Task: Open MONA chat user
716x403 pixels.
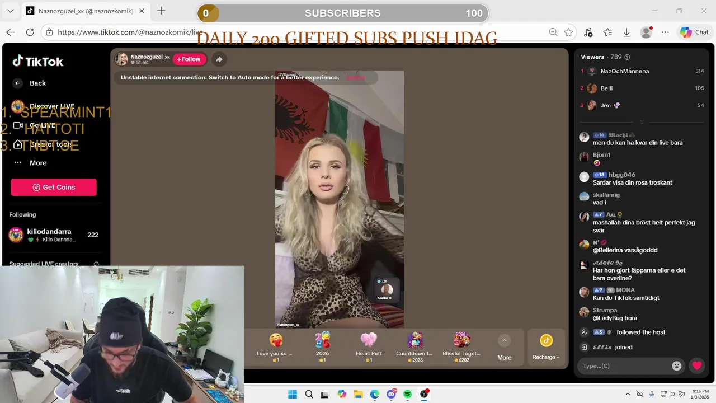Action: (x=625, y=290)
